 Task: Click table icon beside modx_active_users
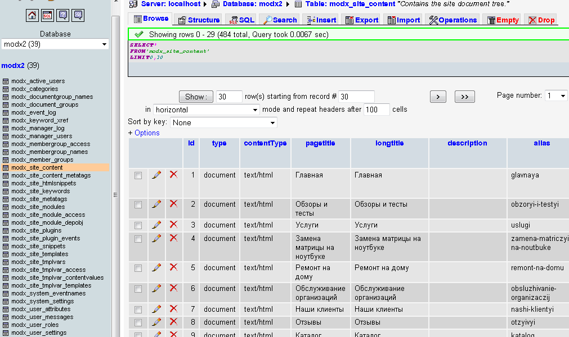[6, 81]
